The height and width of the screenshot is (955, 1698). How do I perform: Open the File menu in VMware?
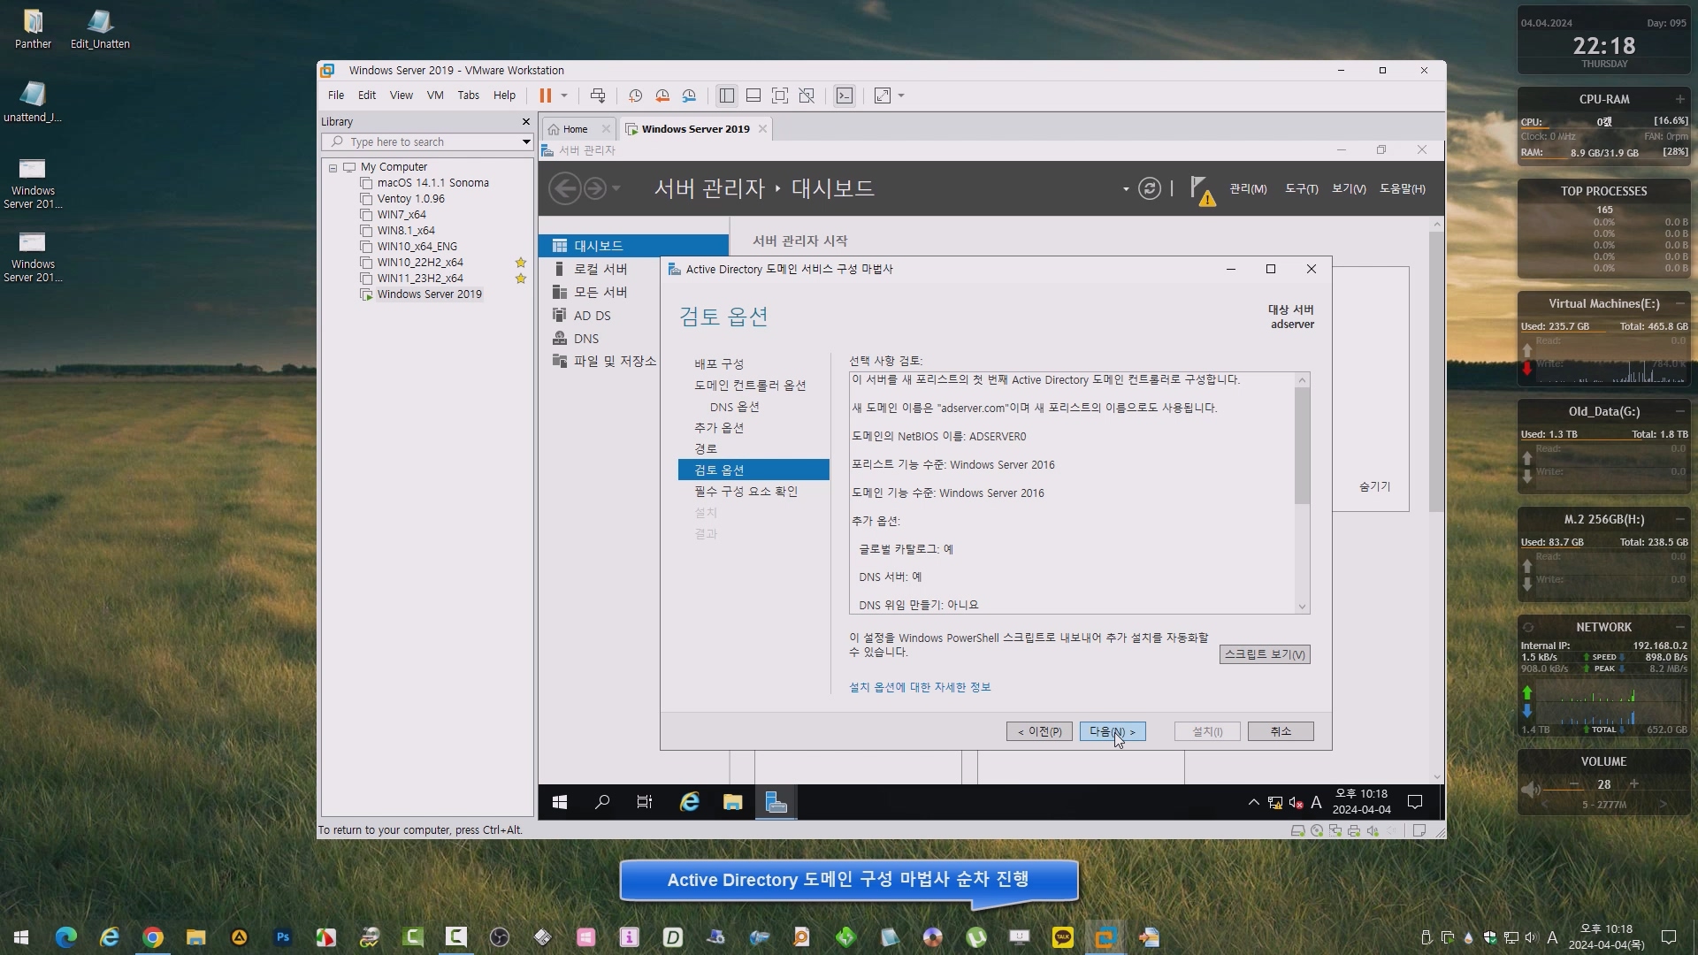pyautogui.click(x=336, y=95)
